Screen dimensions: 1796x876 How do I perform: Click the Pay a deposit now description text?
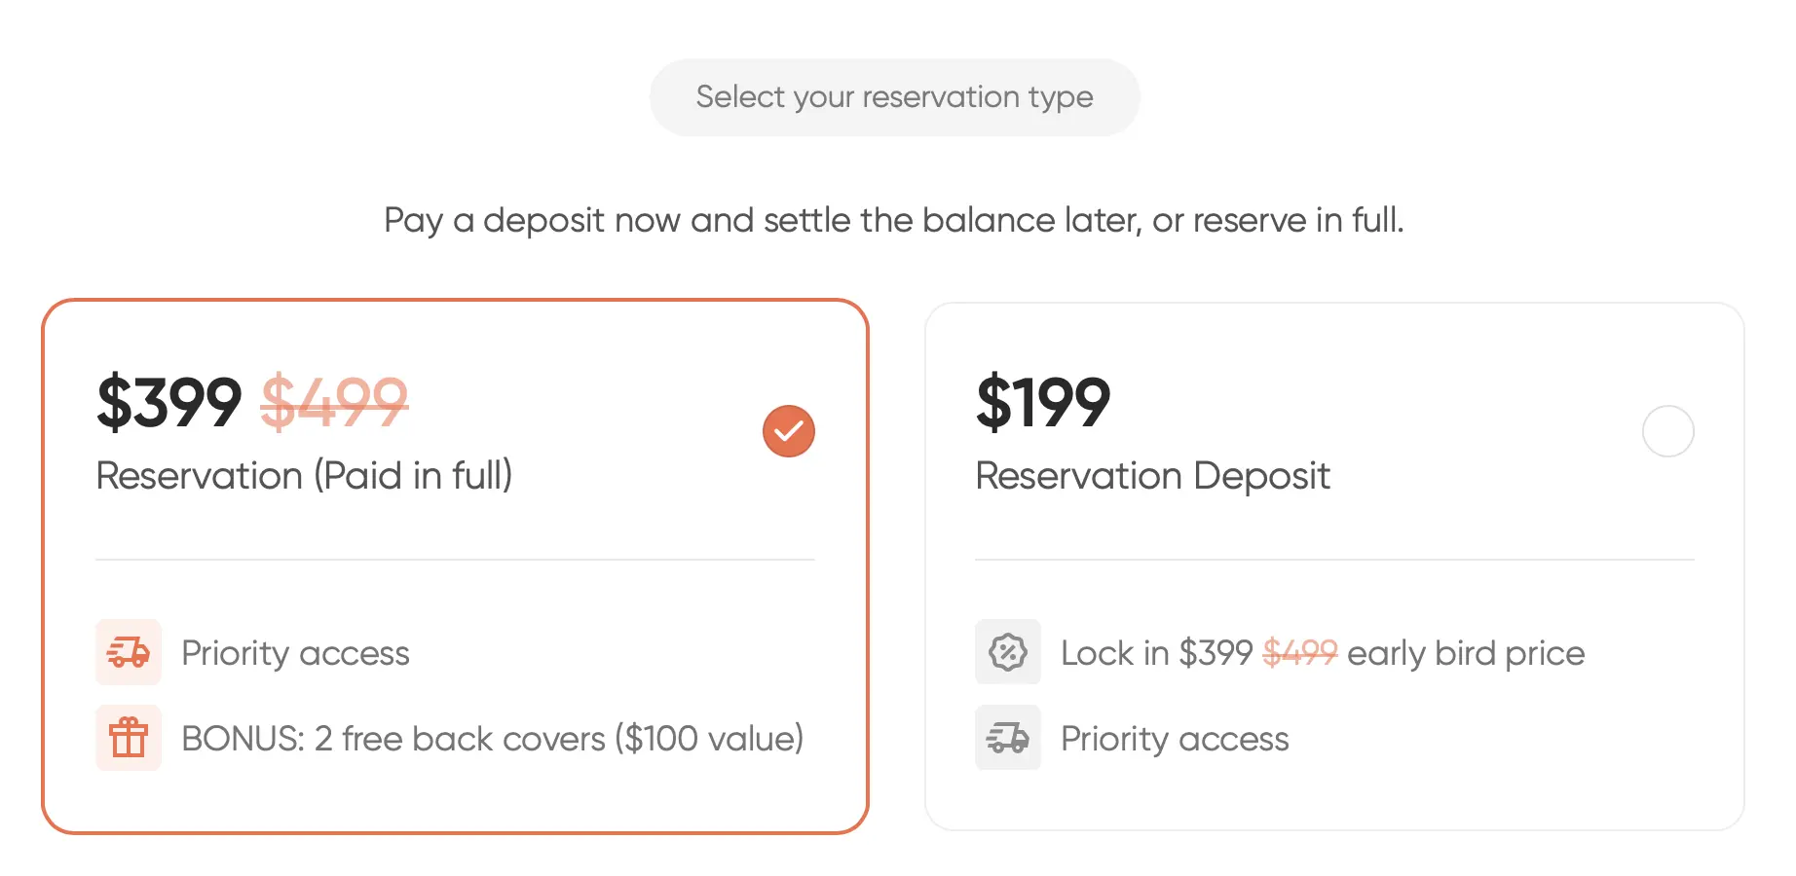click(893, 221)
